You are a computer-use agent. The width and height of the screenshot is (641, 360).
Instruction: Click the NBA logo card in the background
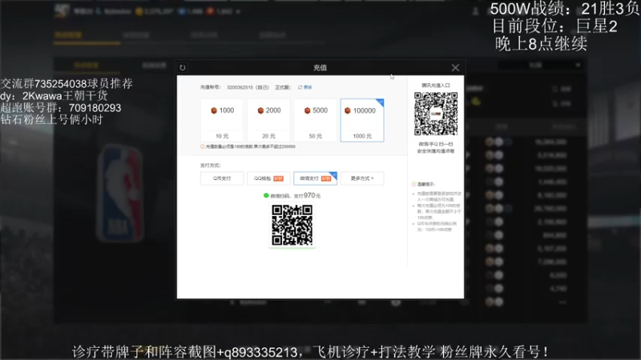120,193
